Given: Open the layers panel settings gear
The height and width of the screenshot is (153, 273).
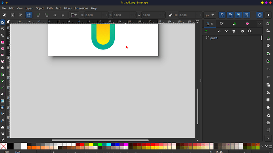Looking at the screenshot, I should point(243,31).
